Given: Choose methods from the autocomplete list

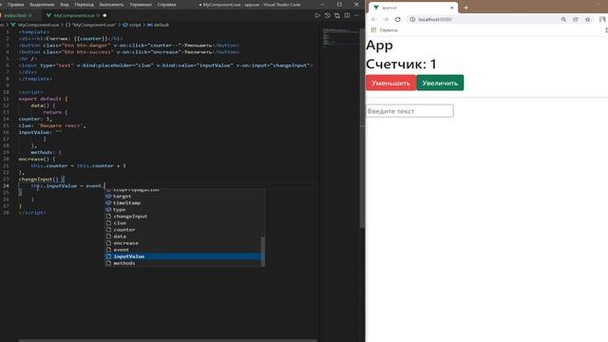Looking at the screenshot, I should pos(183,263).
